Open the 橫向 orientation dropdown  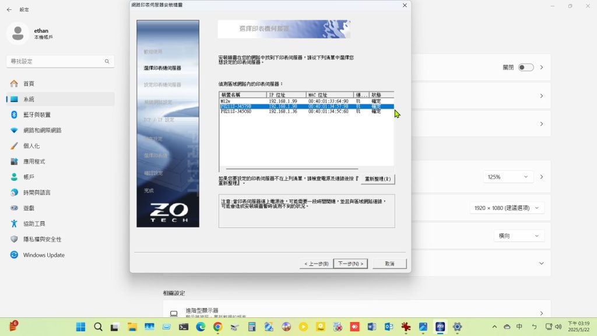pos(518,236)
